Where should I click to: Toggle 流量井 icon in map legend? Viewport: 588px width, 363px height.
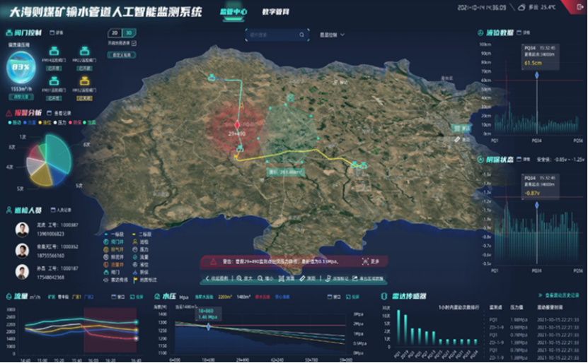click(106, 265)
